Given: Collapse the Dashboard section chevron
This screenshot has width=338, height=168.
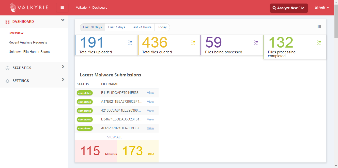Looking at the screenshot, I should [63, 20].
